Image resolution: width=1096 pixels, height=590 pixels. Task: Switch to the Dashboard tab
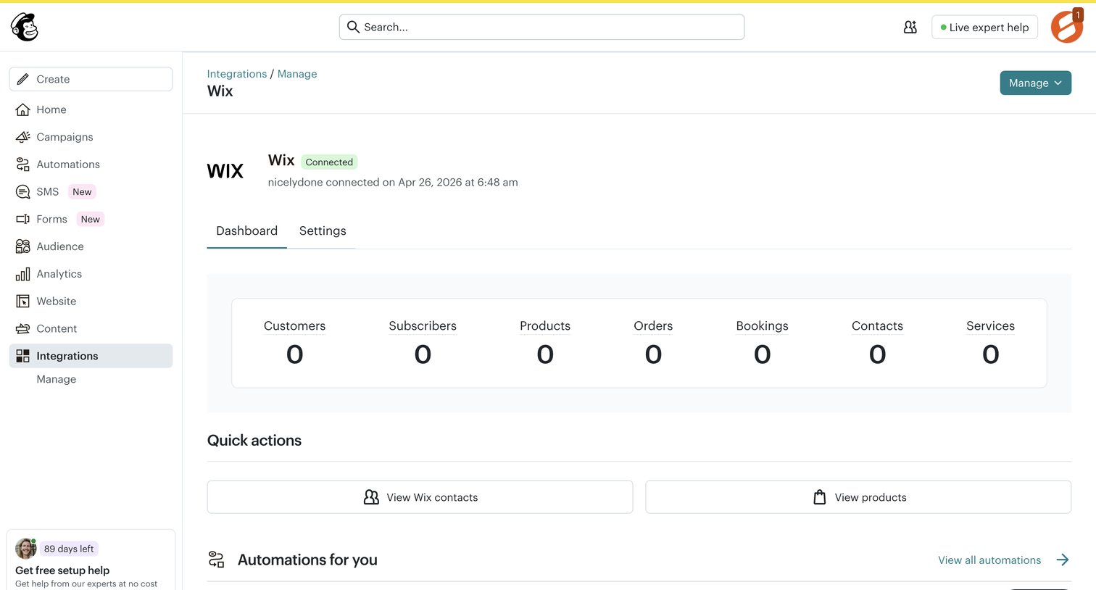point(247,230)
